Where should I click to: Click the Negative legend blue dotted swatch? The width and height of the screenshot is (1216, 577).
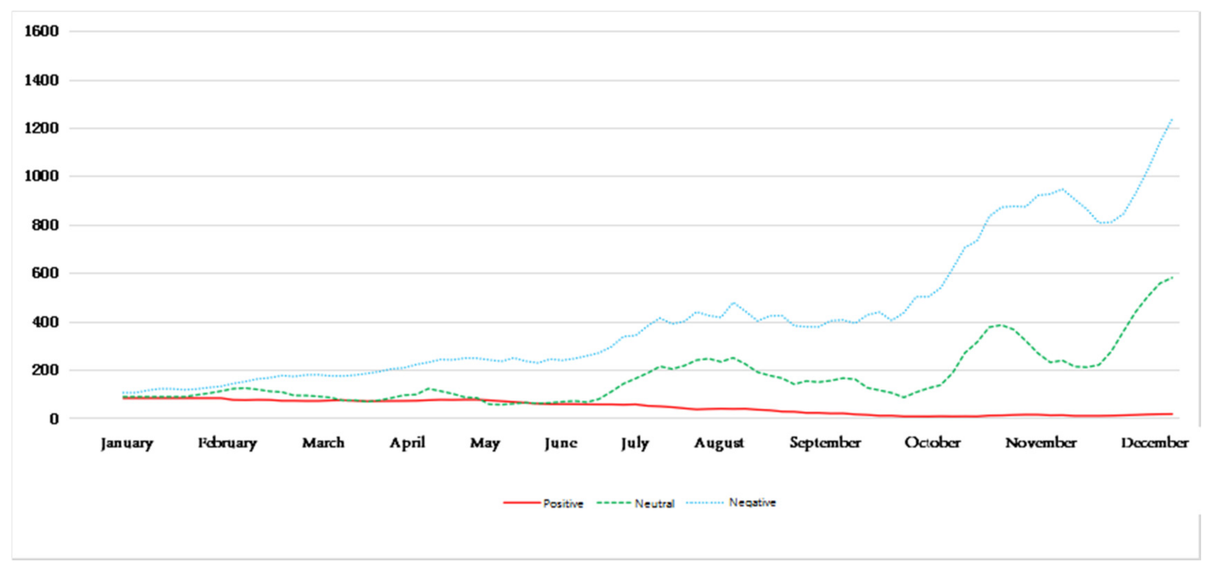click(x=705, y=503)
